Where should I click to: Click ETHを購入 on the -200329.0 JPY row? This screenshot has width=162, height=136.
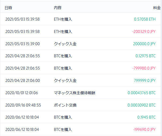click(x=63, y=32)
